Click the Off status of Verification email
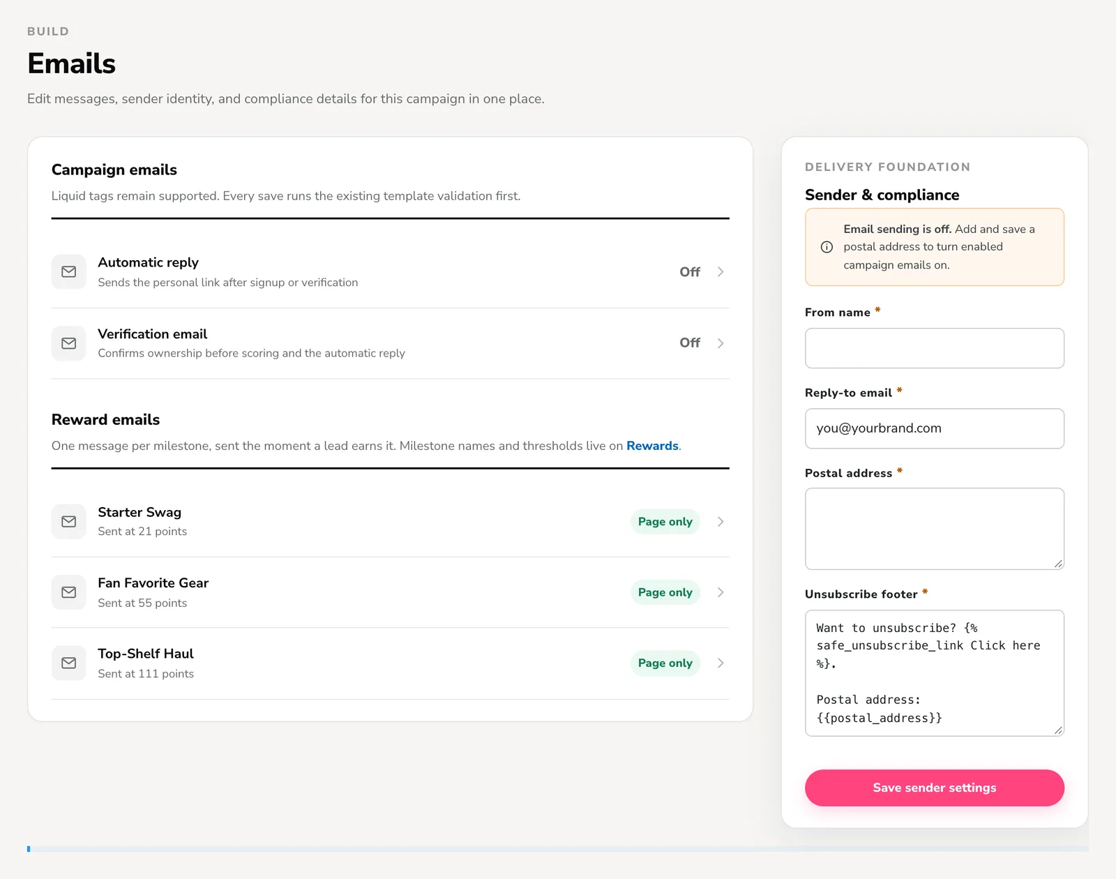This screenshot has width=1116, height=879. [x=690, y=343]
